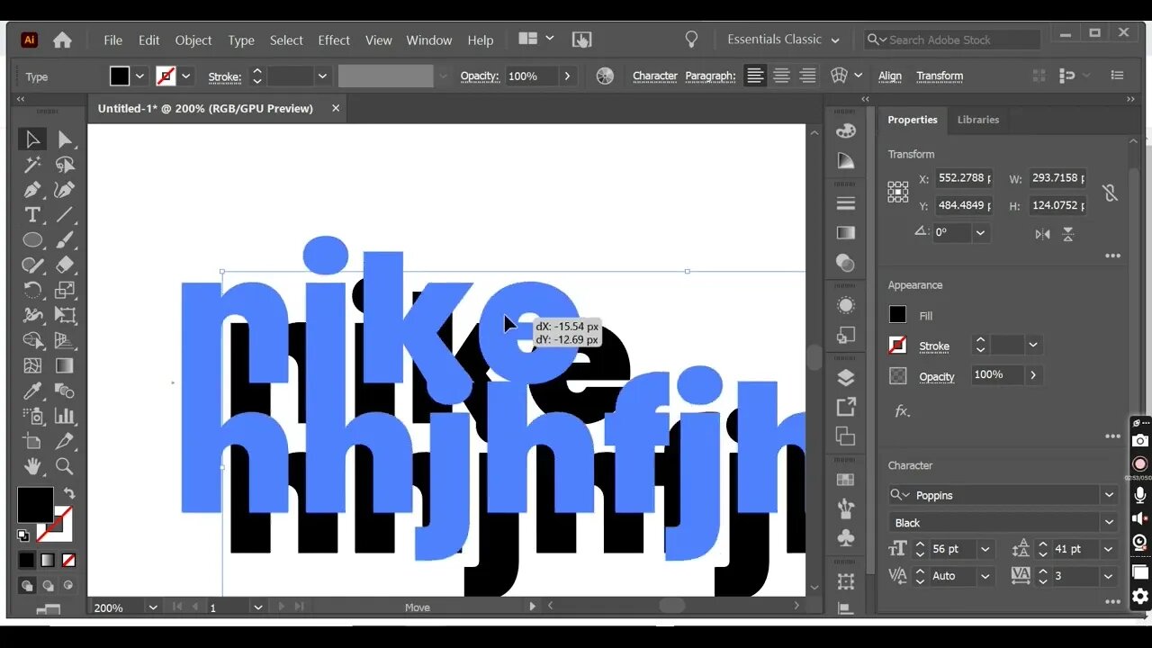Open the File menu

pos(112,40)
